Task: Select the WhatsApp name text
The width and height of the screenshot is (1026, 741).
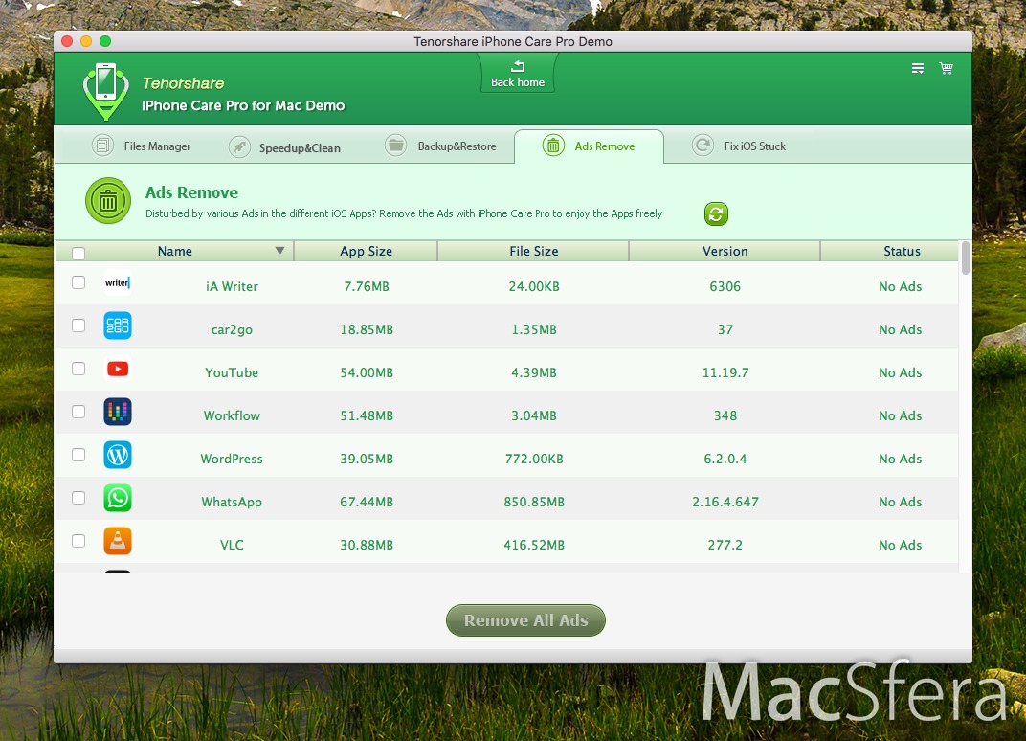Action: point(232,502)
